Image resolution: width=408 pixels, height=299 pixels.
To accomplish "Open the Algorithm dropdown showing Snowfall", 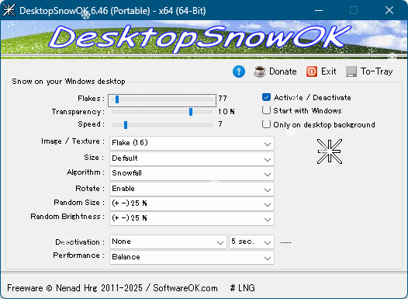I will point(192,173).
